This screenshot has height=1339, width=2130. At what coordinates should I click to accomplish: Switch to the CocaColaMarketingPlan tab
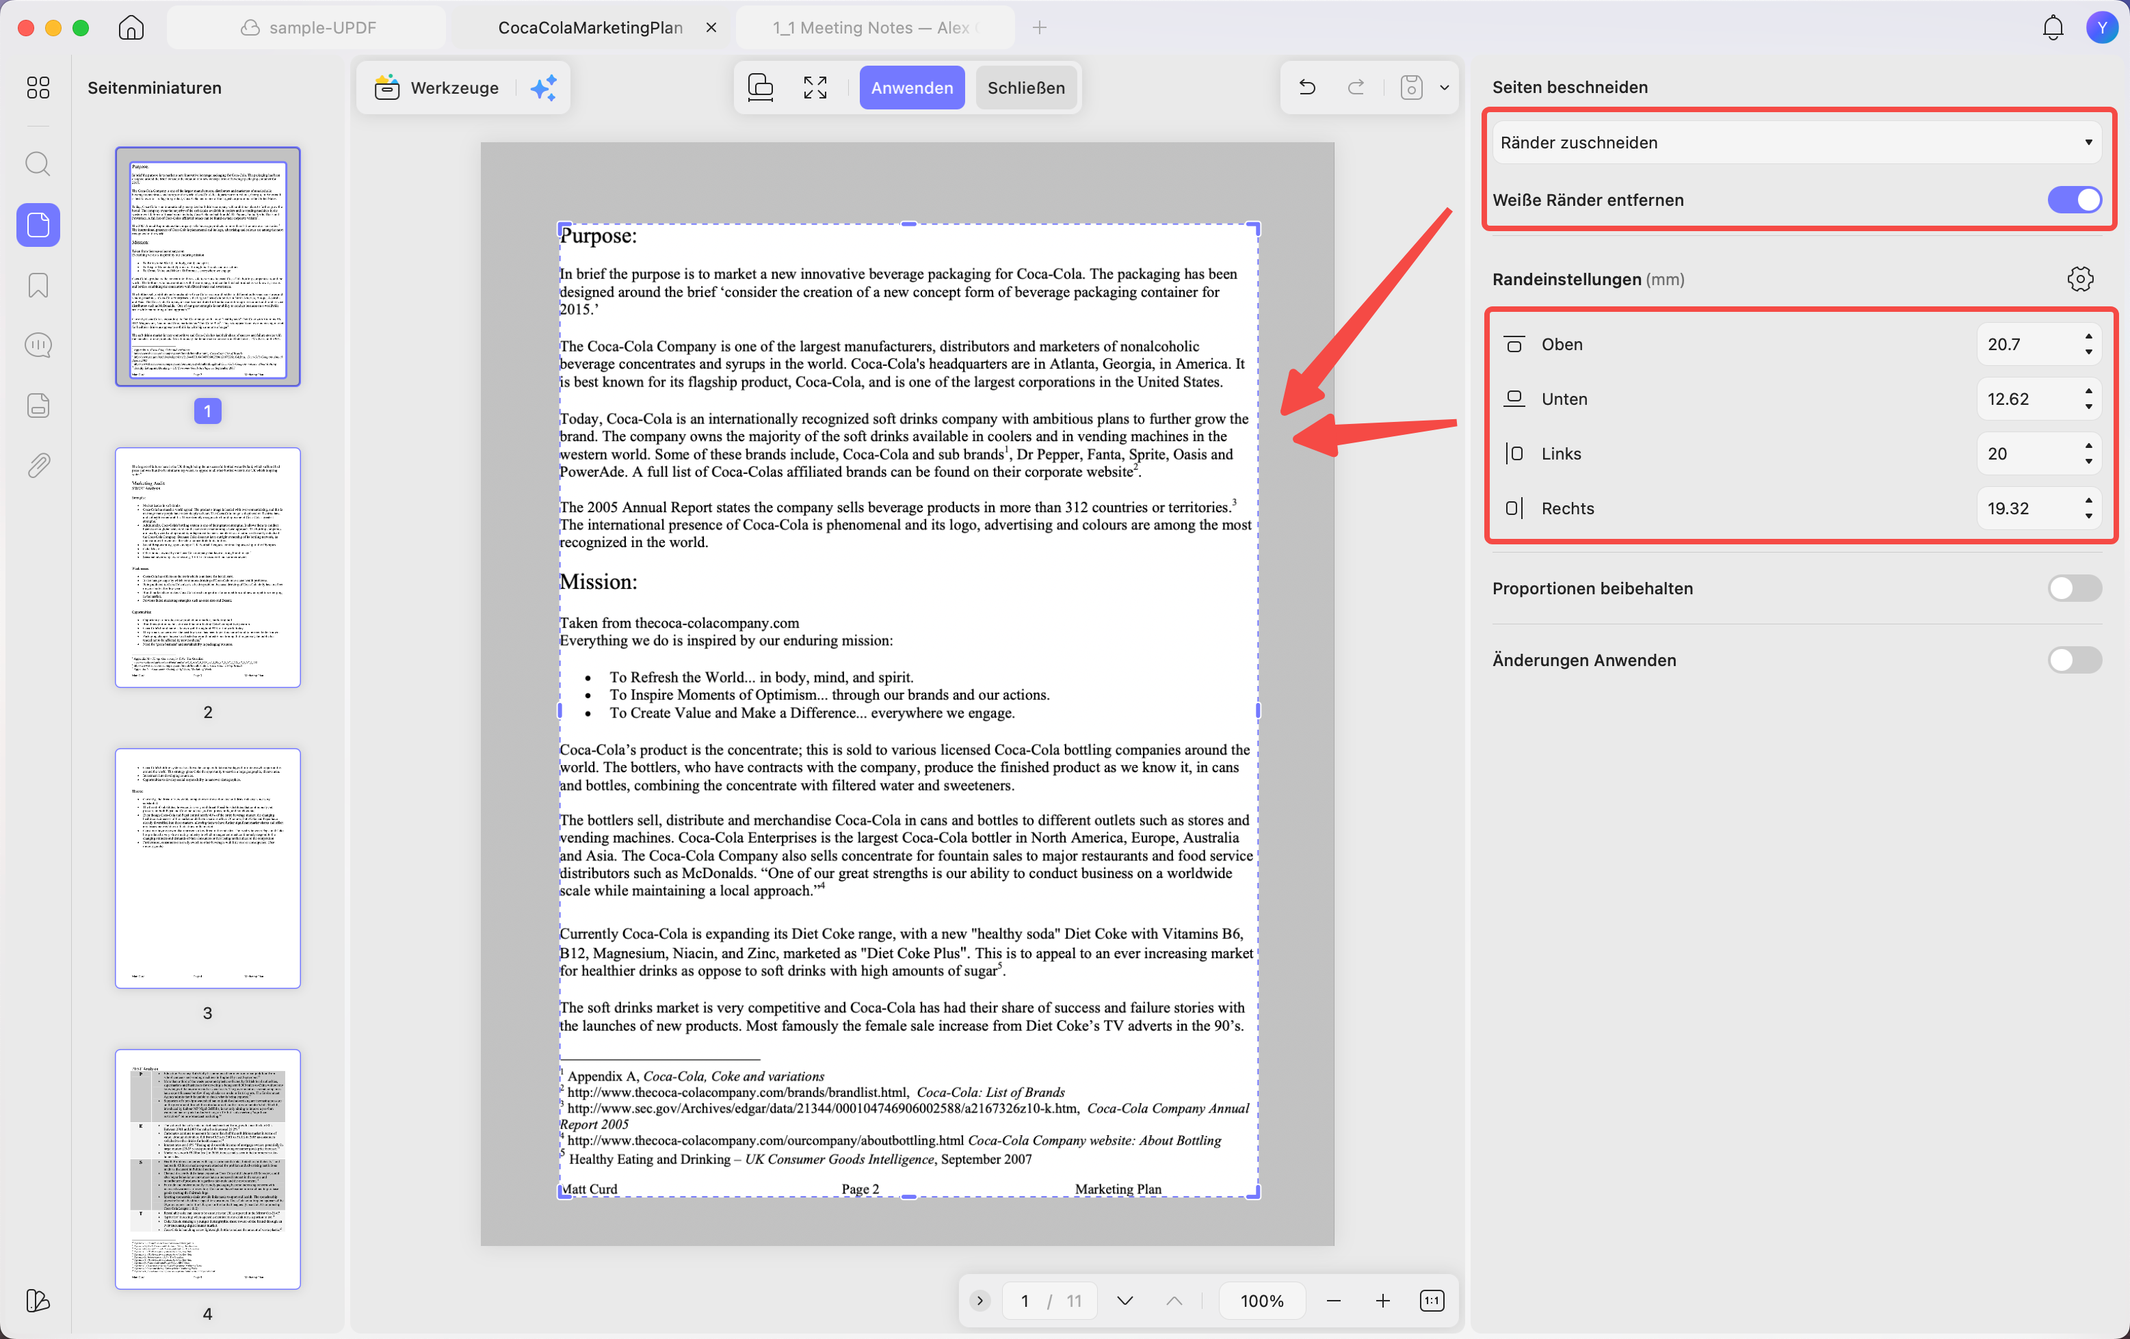point(590,27)
